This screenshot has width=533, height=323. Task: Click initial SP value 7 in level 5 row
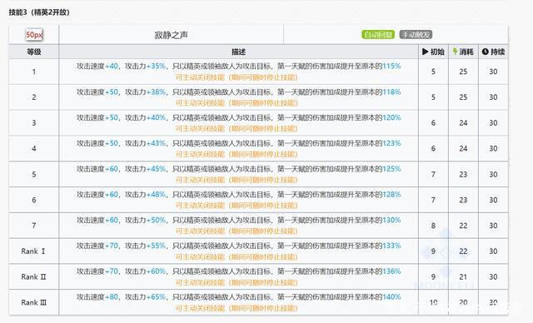(433, 174)
